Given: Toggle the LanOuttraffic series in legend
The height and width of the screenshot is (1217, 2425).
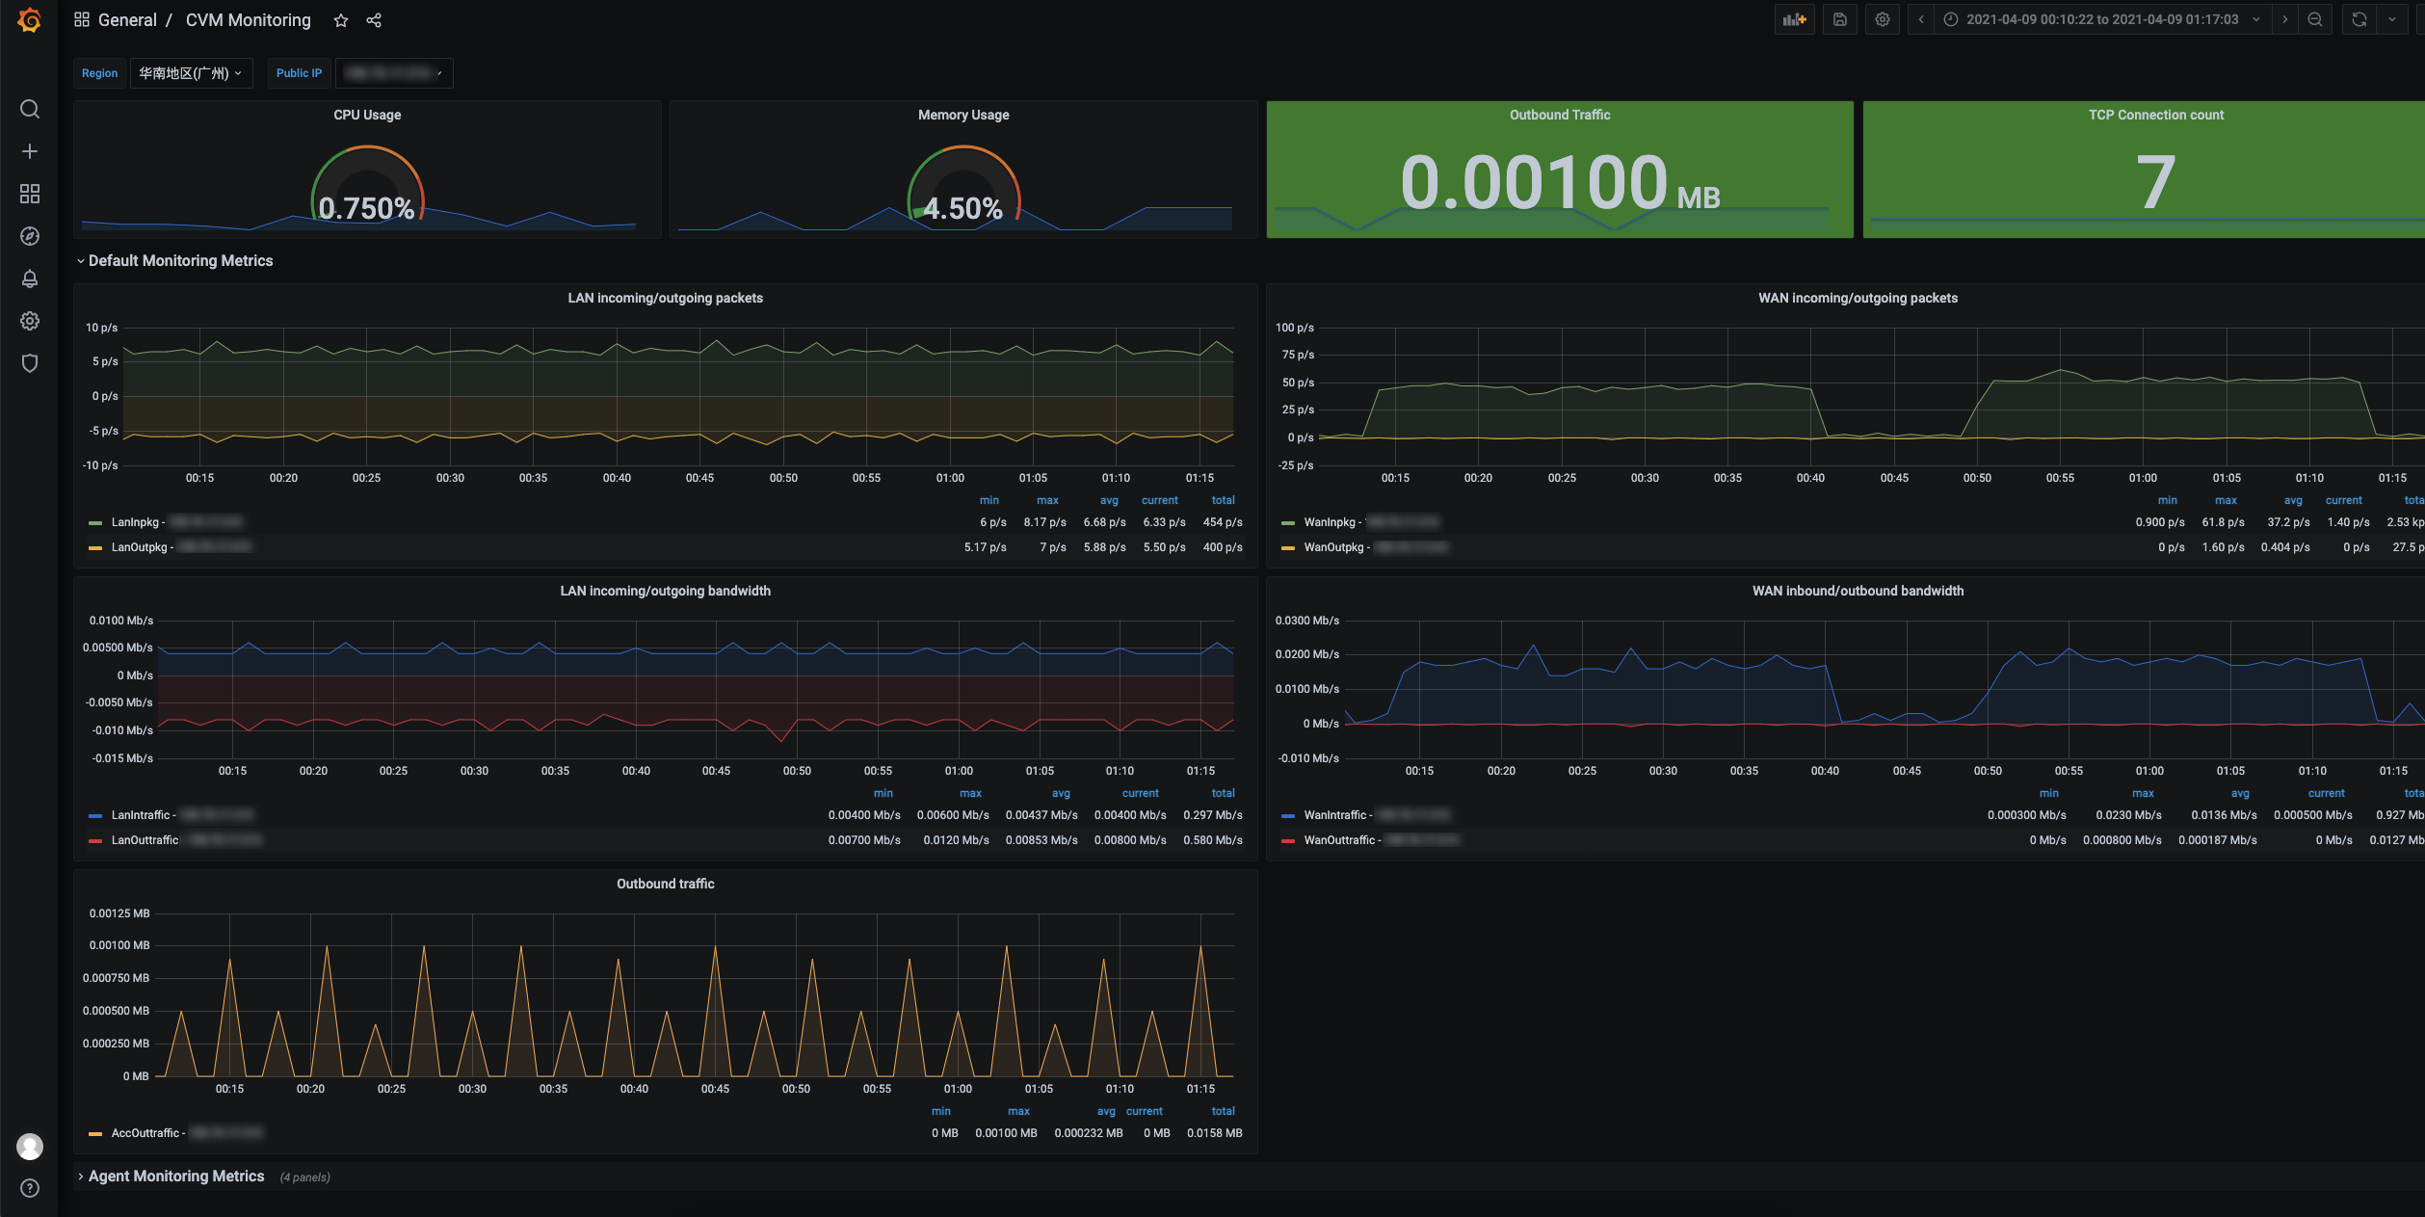Looking at the screenshot, I should pos(145,840).
